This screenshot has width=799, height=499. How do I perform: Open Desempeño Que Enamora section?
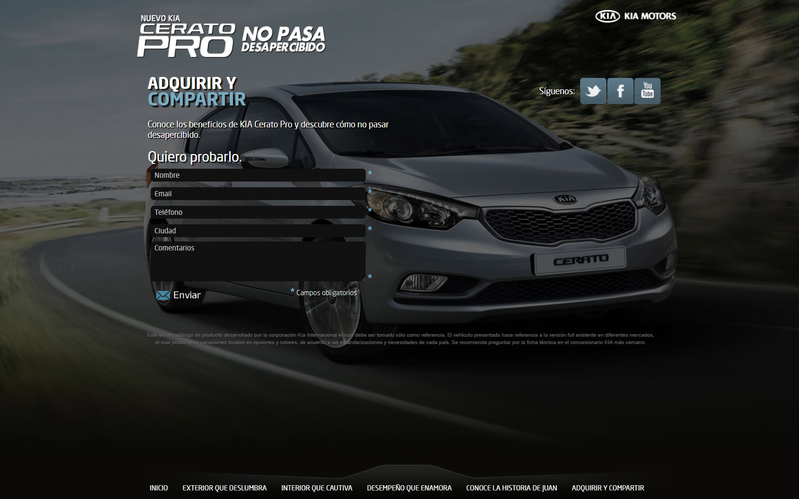point(409,488)
